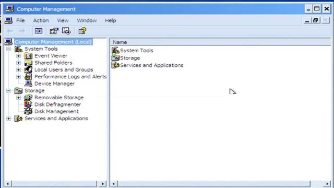Select Storage text in right pane
Screen dimensions: 334x188
130,58
